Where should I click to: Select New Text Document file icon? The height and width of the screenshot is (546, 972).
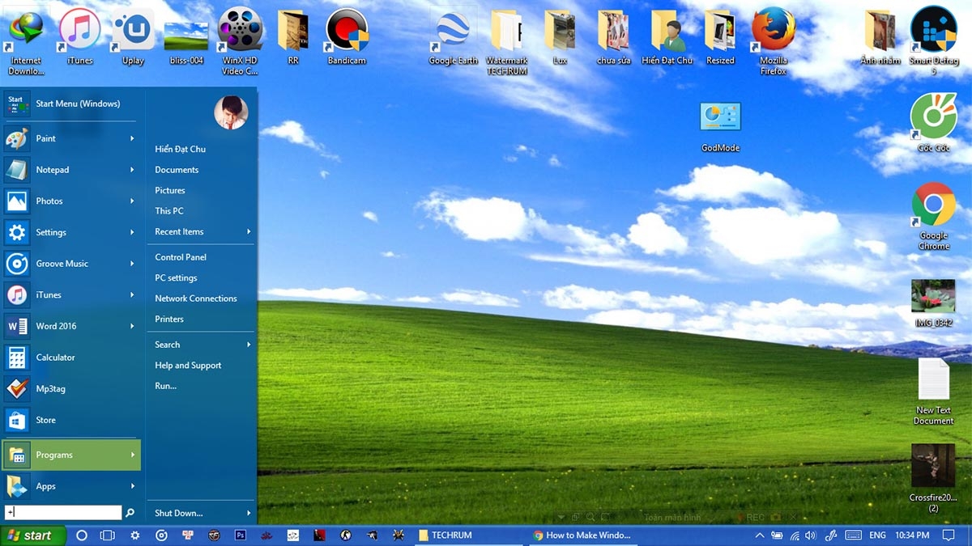point(933,391)
